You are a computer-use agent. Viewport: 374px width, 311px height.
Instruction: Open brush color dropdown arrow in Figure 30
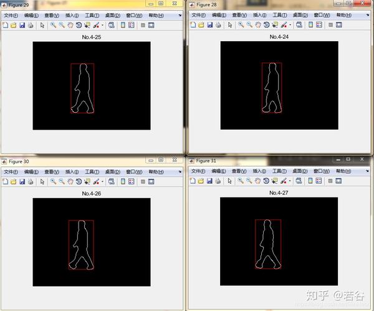click(x=103, y=181)
